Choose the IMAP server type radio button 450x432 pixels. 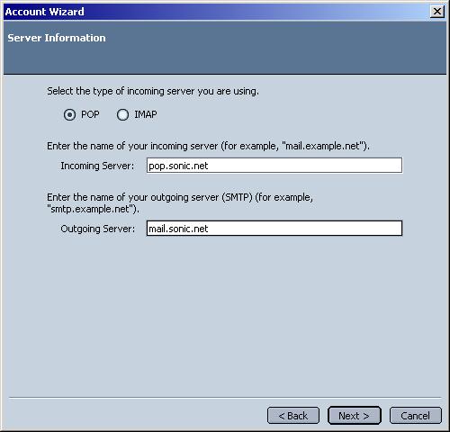point(122,114)
